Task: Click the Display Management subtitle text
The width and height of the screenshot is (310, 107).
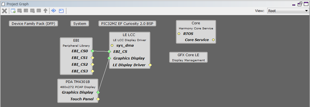Action: (x=188, y=60)
